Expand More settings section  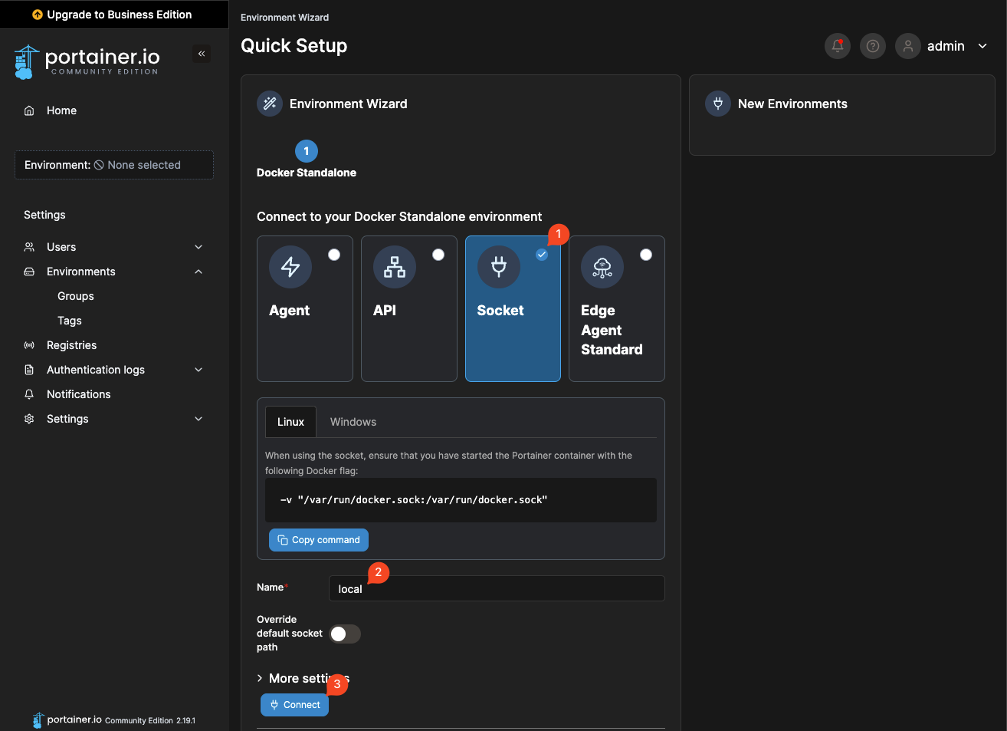[303, 678]
